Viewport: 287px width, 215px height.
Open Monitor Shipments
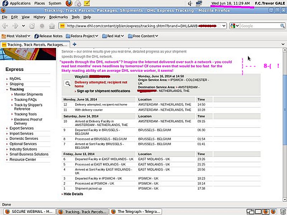[x=28, y=94]
